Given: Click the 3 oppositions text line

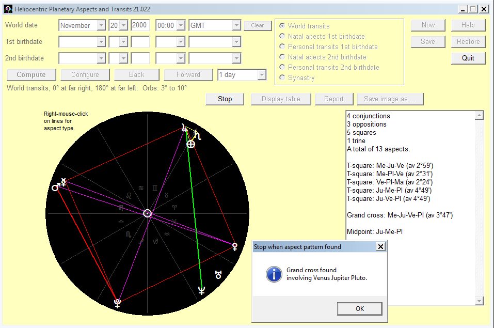Looking at the screenshot, I should point(366,124).
